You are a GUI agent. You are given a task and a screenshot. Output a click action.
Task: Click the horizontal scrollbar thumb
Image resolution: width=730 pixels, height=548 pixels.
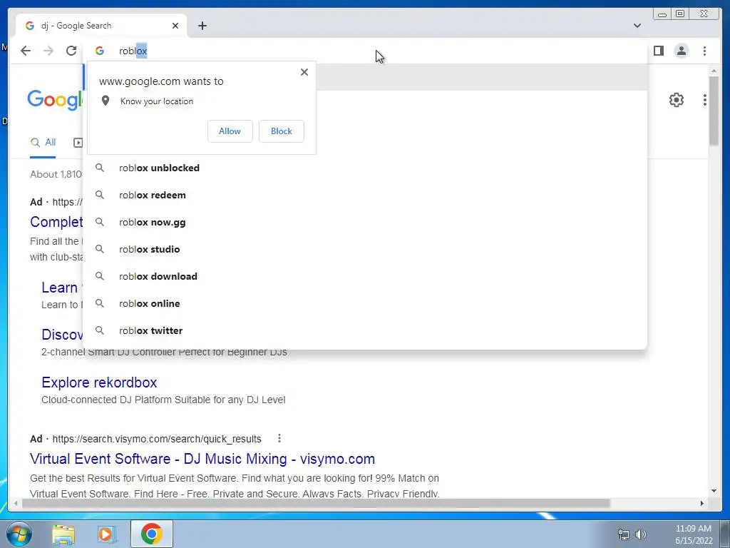[316, 503]
